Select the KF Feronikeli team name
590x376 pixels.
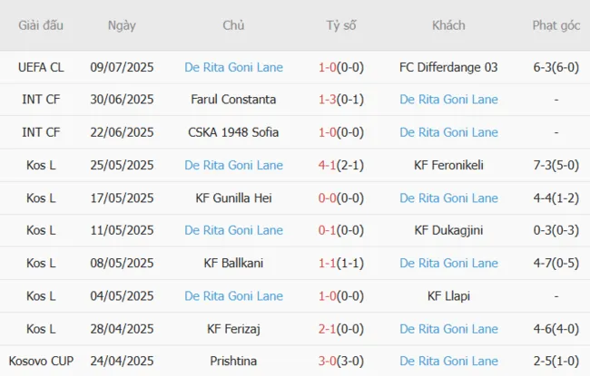(448, 165)
